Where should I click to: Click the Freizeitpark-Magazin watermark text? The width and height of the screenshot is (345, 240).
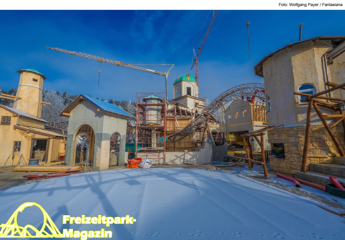pyautogui.click(x=99, y=227)
